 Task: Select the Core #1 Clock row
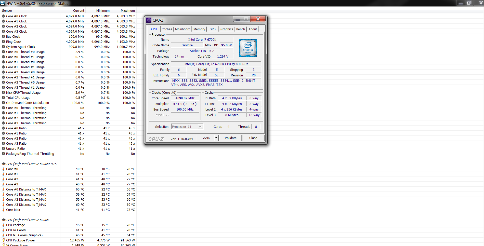pos(68,21)
